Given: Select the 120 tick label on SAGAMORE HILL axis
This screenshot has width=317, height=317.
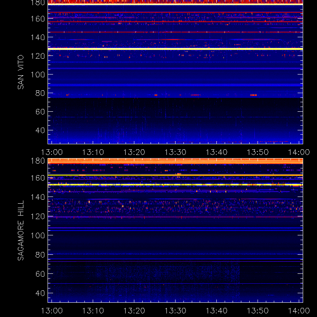Looking at the screenshot, I should [x=38, y=216].
